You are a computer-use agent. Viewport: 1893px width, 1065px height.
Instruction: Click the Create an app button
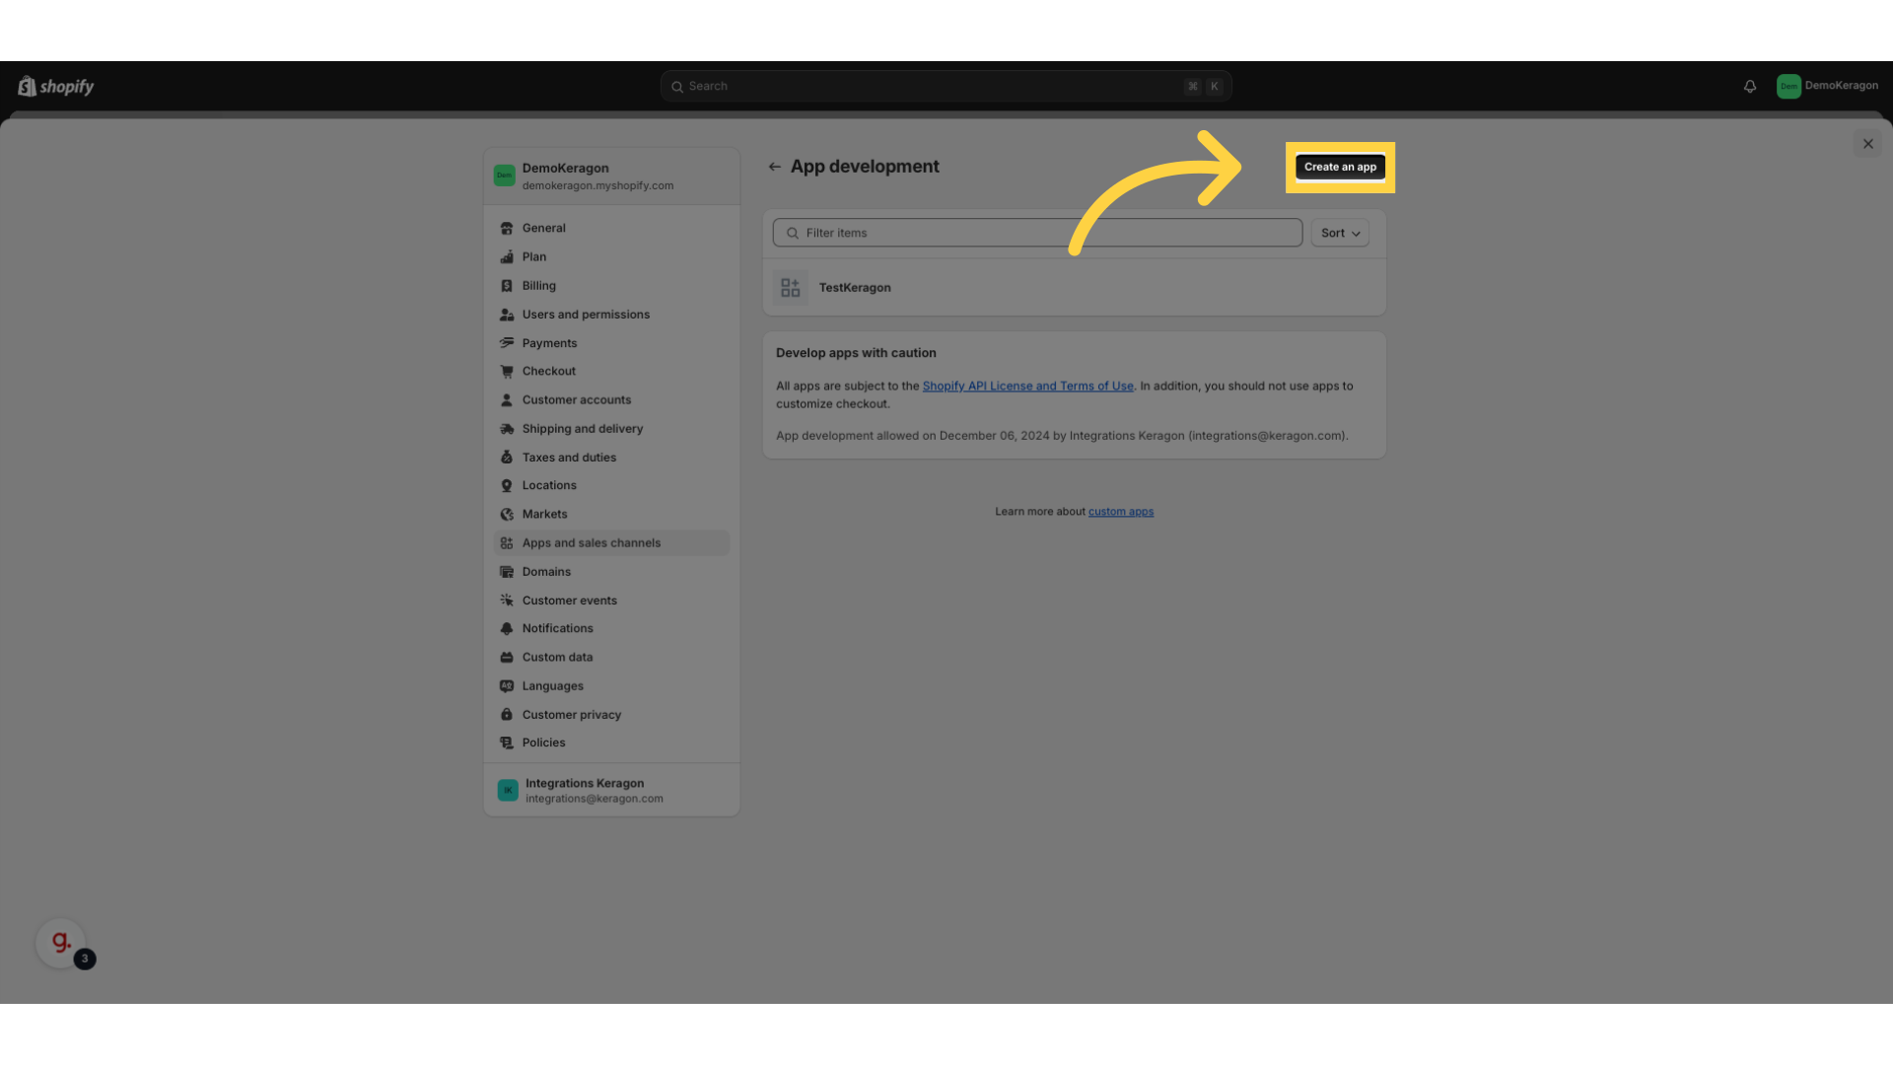[x=1340, y=167]
